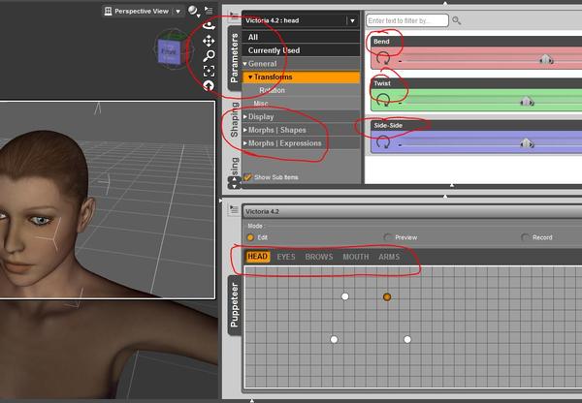Open the draw style sphere icon
This screenshot has width=582, height=403.
click(193, 11)
